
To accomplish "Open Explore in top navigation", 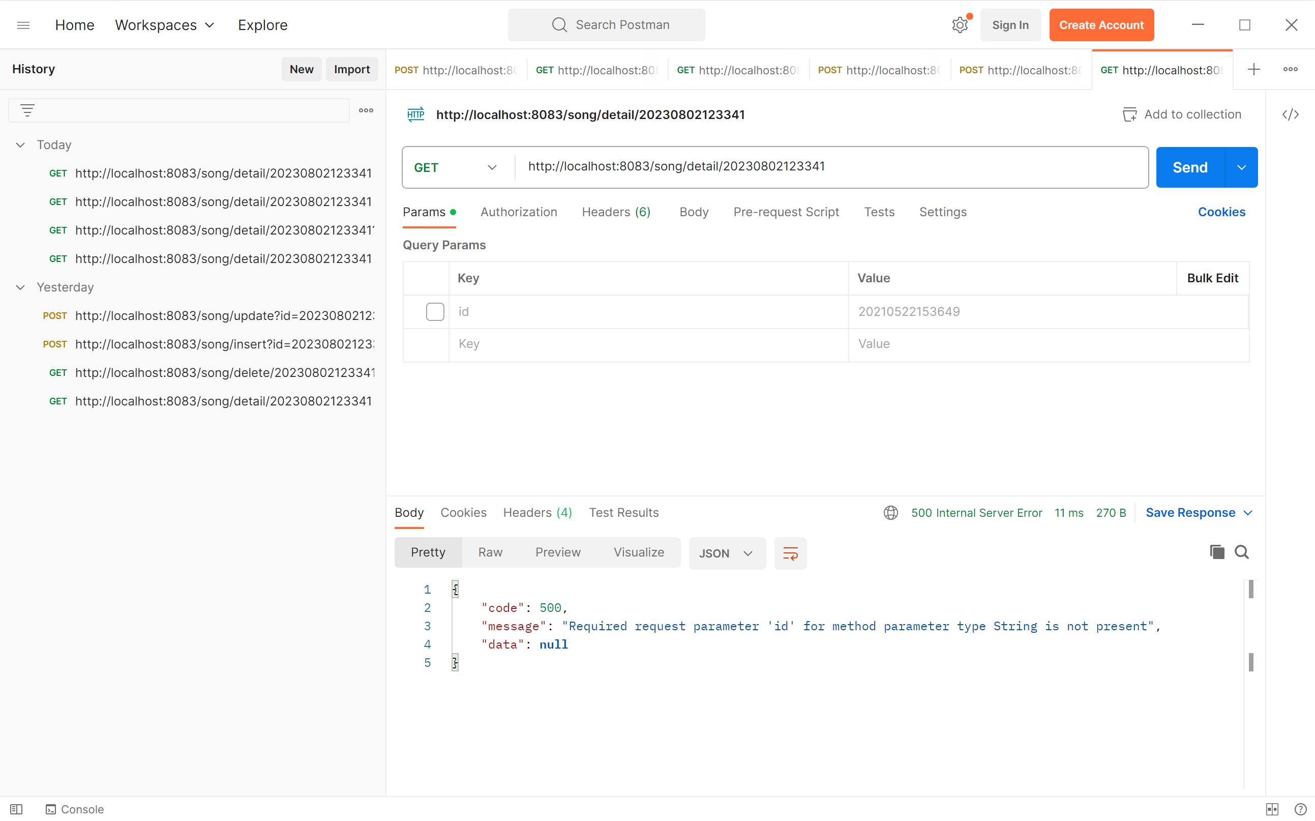I will [x=263, y=25].
